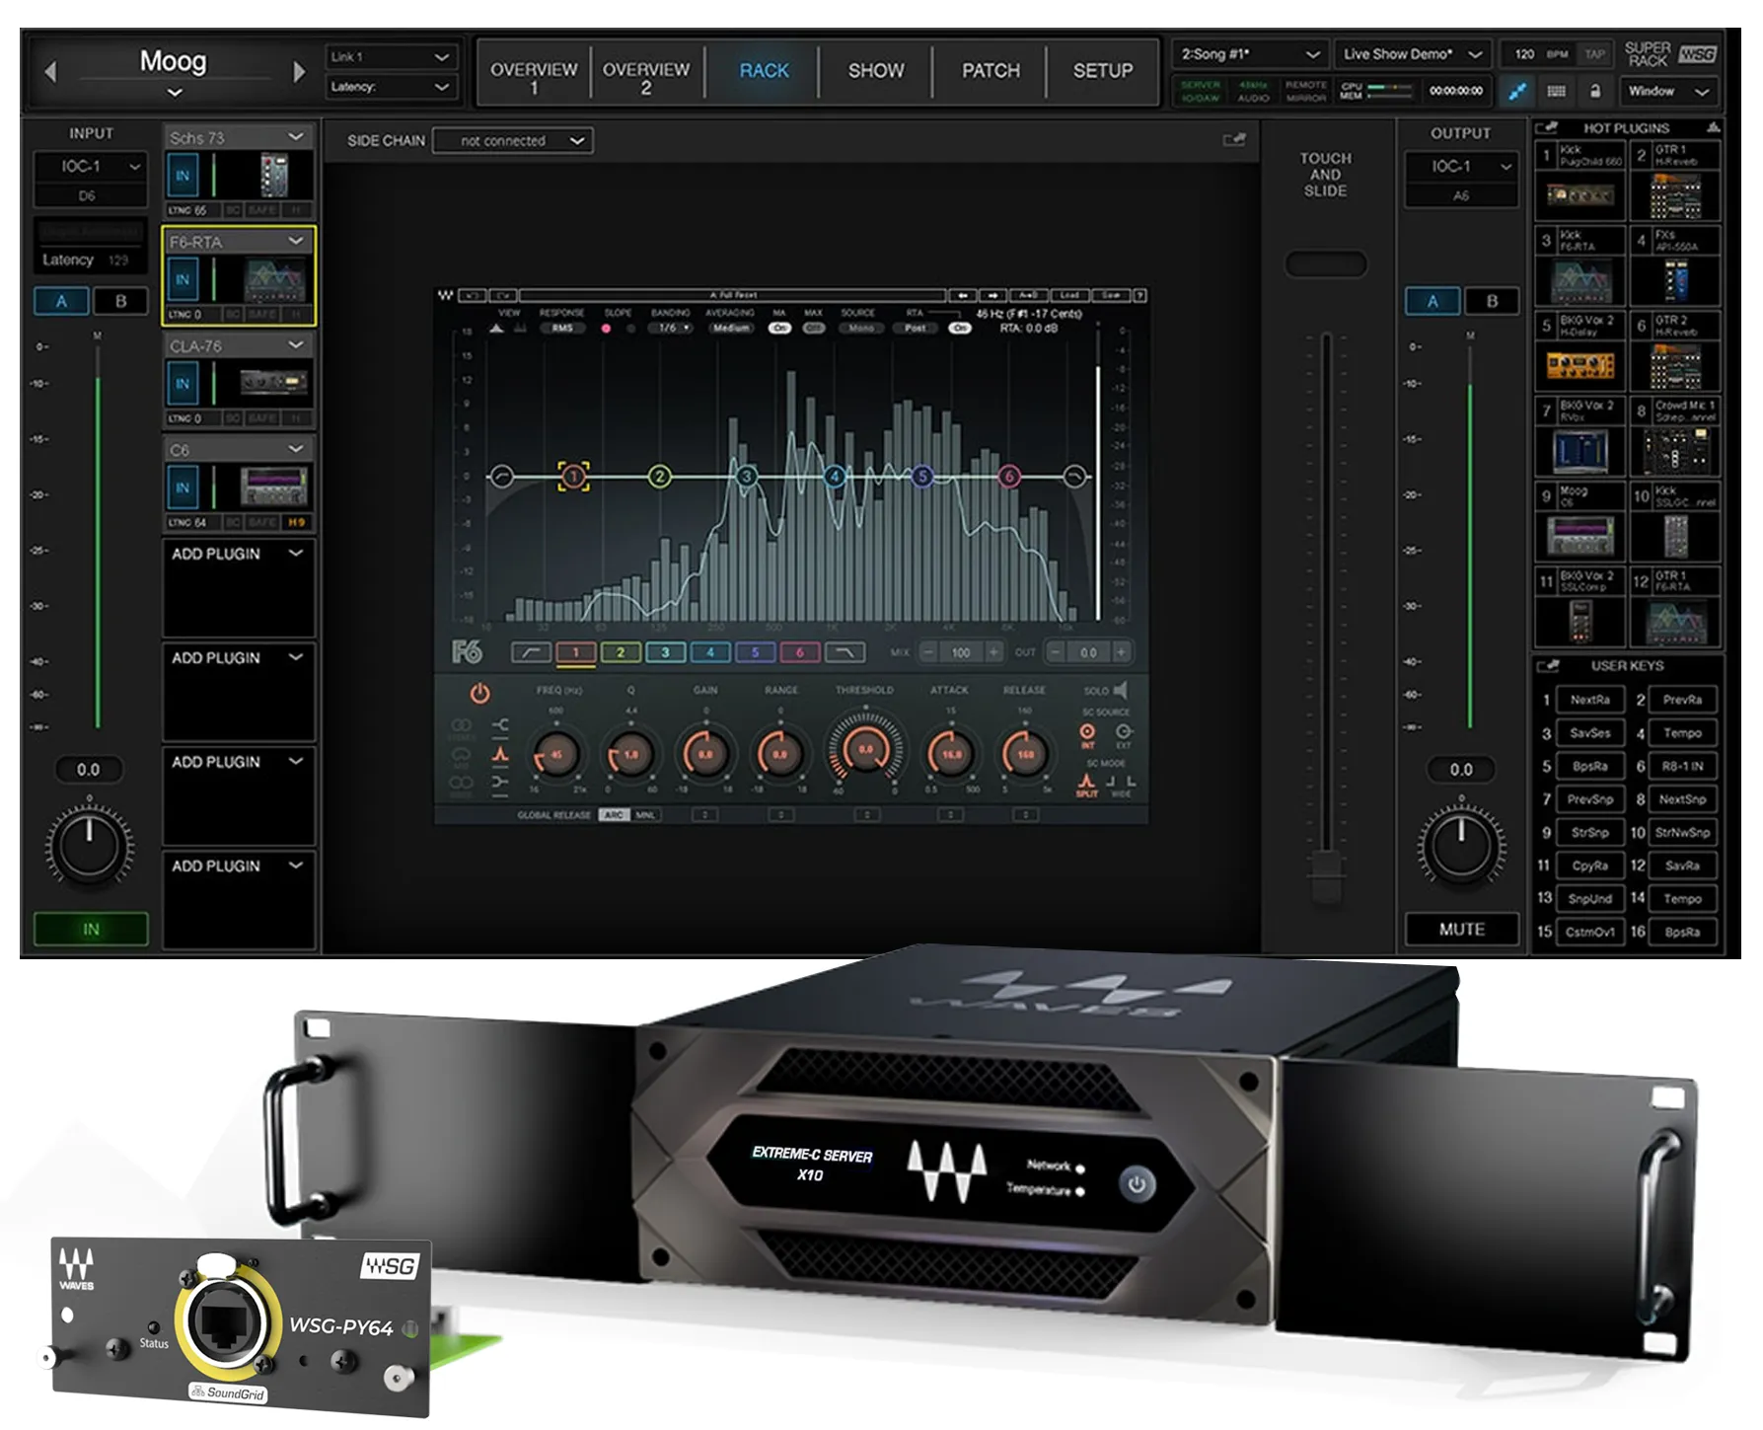The width and height of the screenshot is (1763, 1430).
Task: Click the input gain knob
Action: click(90, 846)
